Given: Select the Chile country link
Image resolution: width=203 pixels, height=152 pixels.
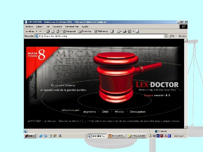Looking at the screenshot, I should point(105,112).
